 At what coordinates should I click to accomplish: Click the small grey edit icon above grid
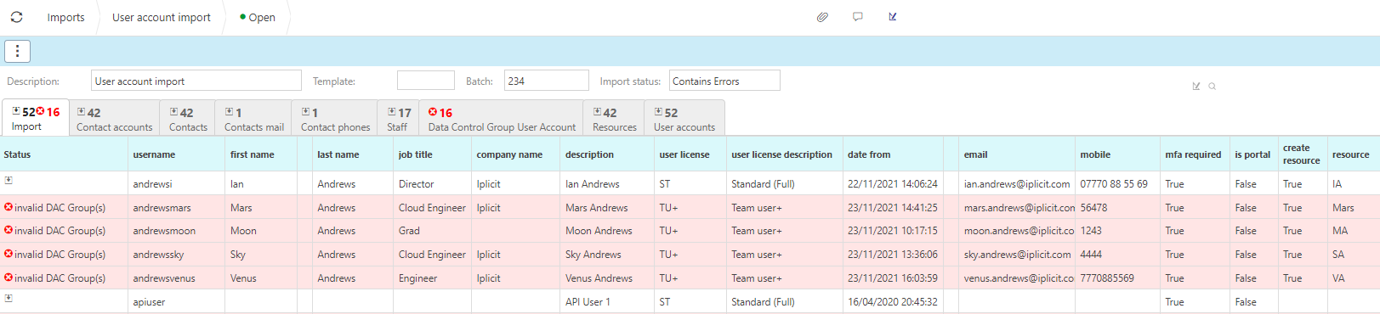1196,86
